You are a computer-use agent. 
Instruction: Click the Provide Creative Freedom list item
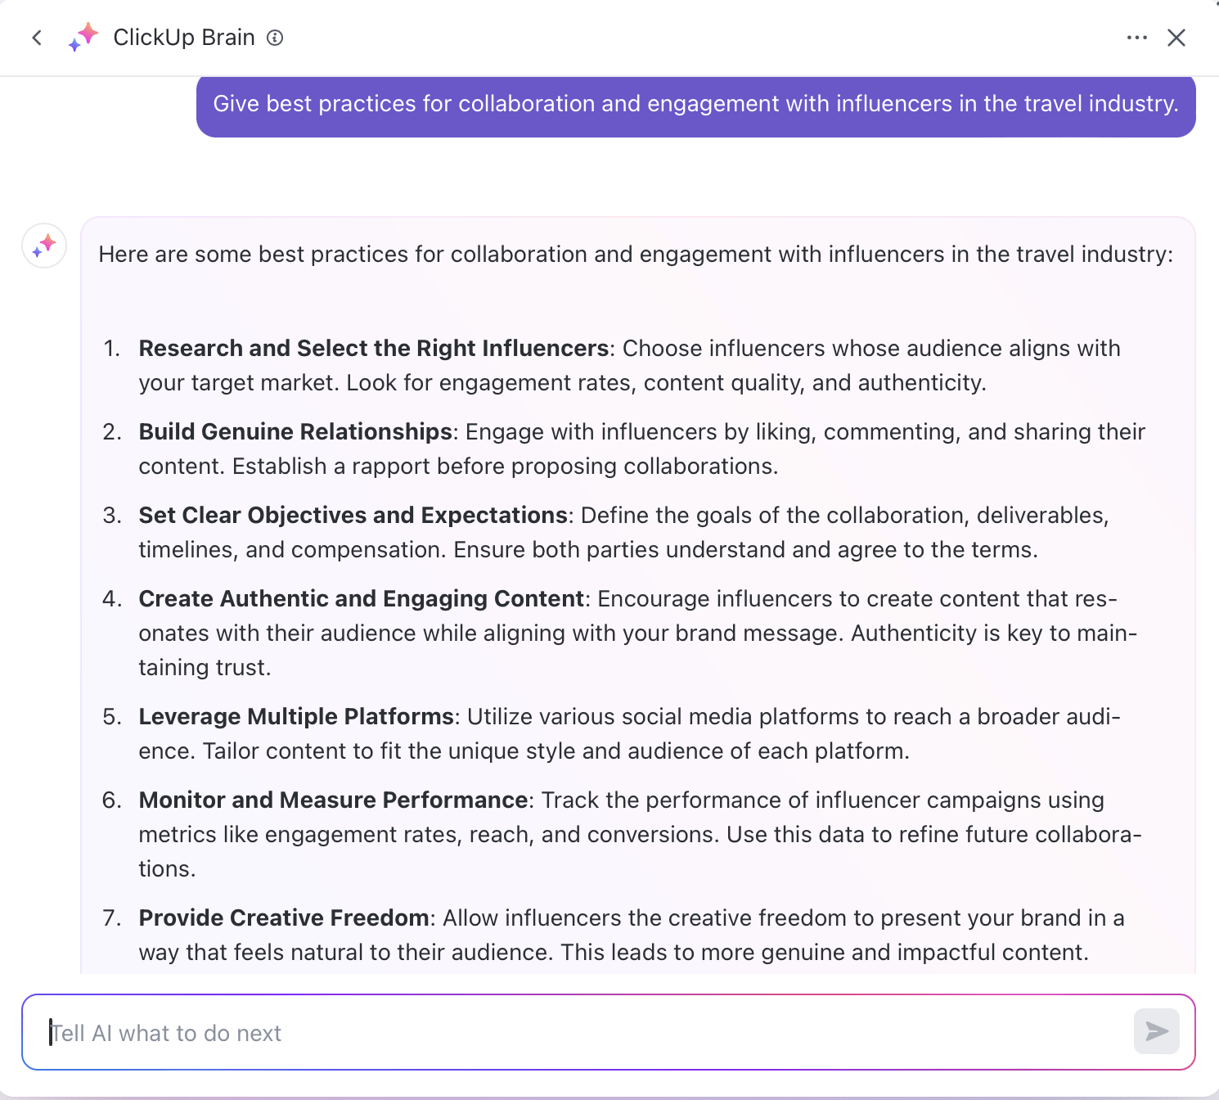coord(283,917)
